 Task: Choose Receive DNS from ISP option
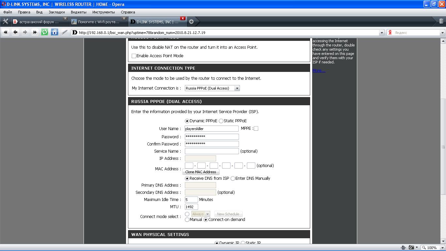coord(187,178)
